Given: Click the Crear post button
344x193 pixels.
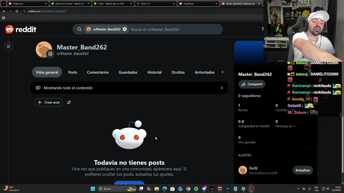Looking at the screenshot, I should coord(48,102).
